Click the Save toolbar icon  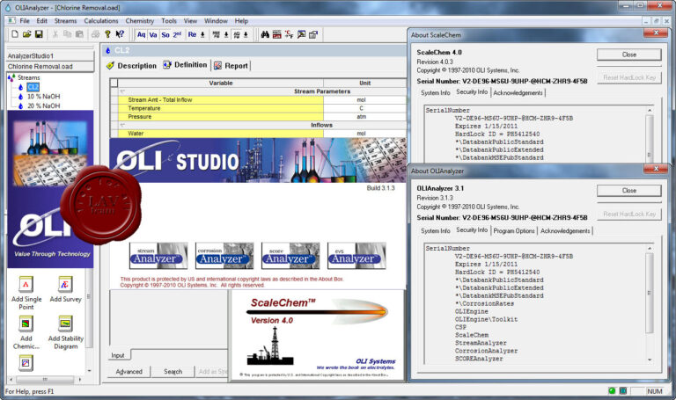pyautogui.click(x=40, y=34)
